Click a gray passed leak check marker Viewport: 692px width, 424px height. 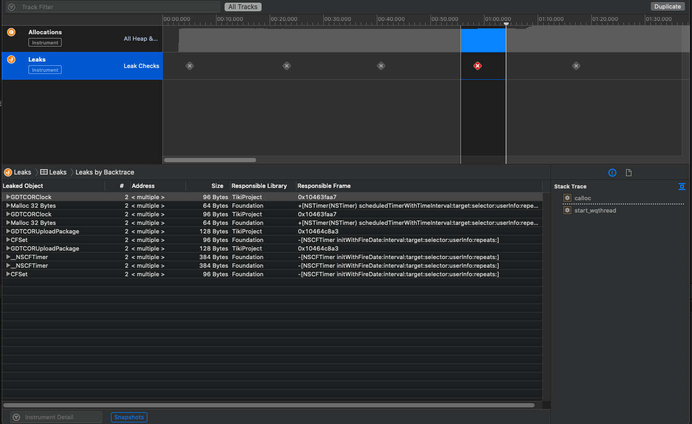pos(190,66)
